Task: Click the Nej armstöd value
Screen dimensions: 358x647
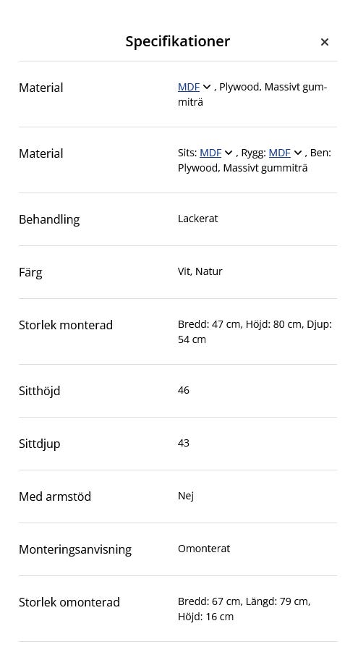Action: tap(186, 496)
